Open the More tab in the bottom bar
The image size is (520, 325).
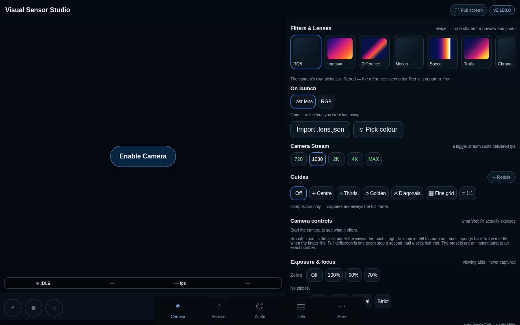click(342, 311)
